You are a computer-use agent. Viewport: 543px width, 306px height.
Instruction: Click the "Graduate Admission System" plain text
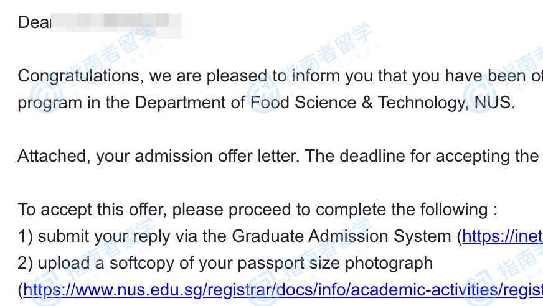pyautogui.click(x=341, y=237)
